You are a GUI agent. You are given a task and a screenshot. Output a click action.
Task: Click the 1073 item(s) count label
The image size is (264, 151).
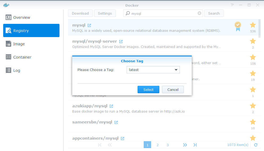click(238, 145)
